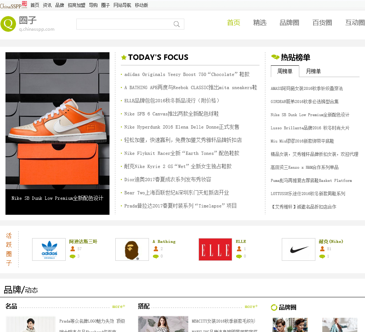Open 百货圈 in main navigation
The width and height of the screenshot is (365, 332).
point(322,23)
